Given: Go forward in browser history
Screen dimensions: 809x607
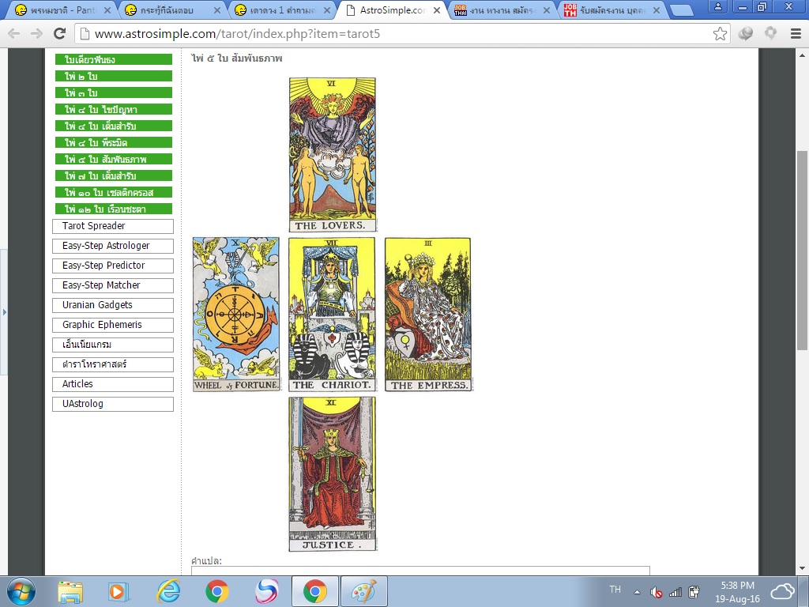Looking at the screenshot, I should 36,34.
